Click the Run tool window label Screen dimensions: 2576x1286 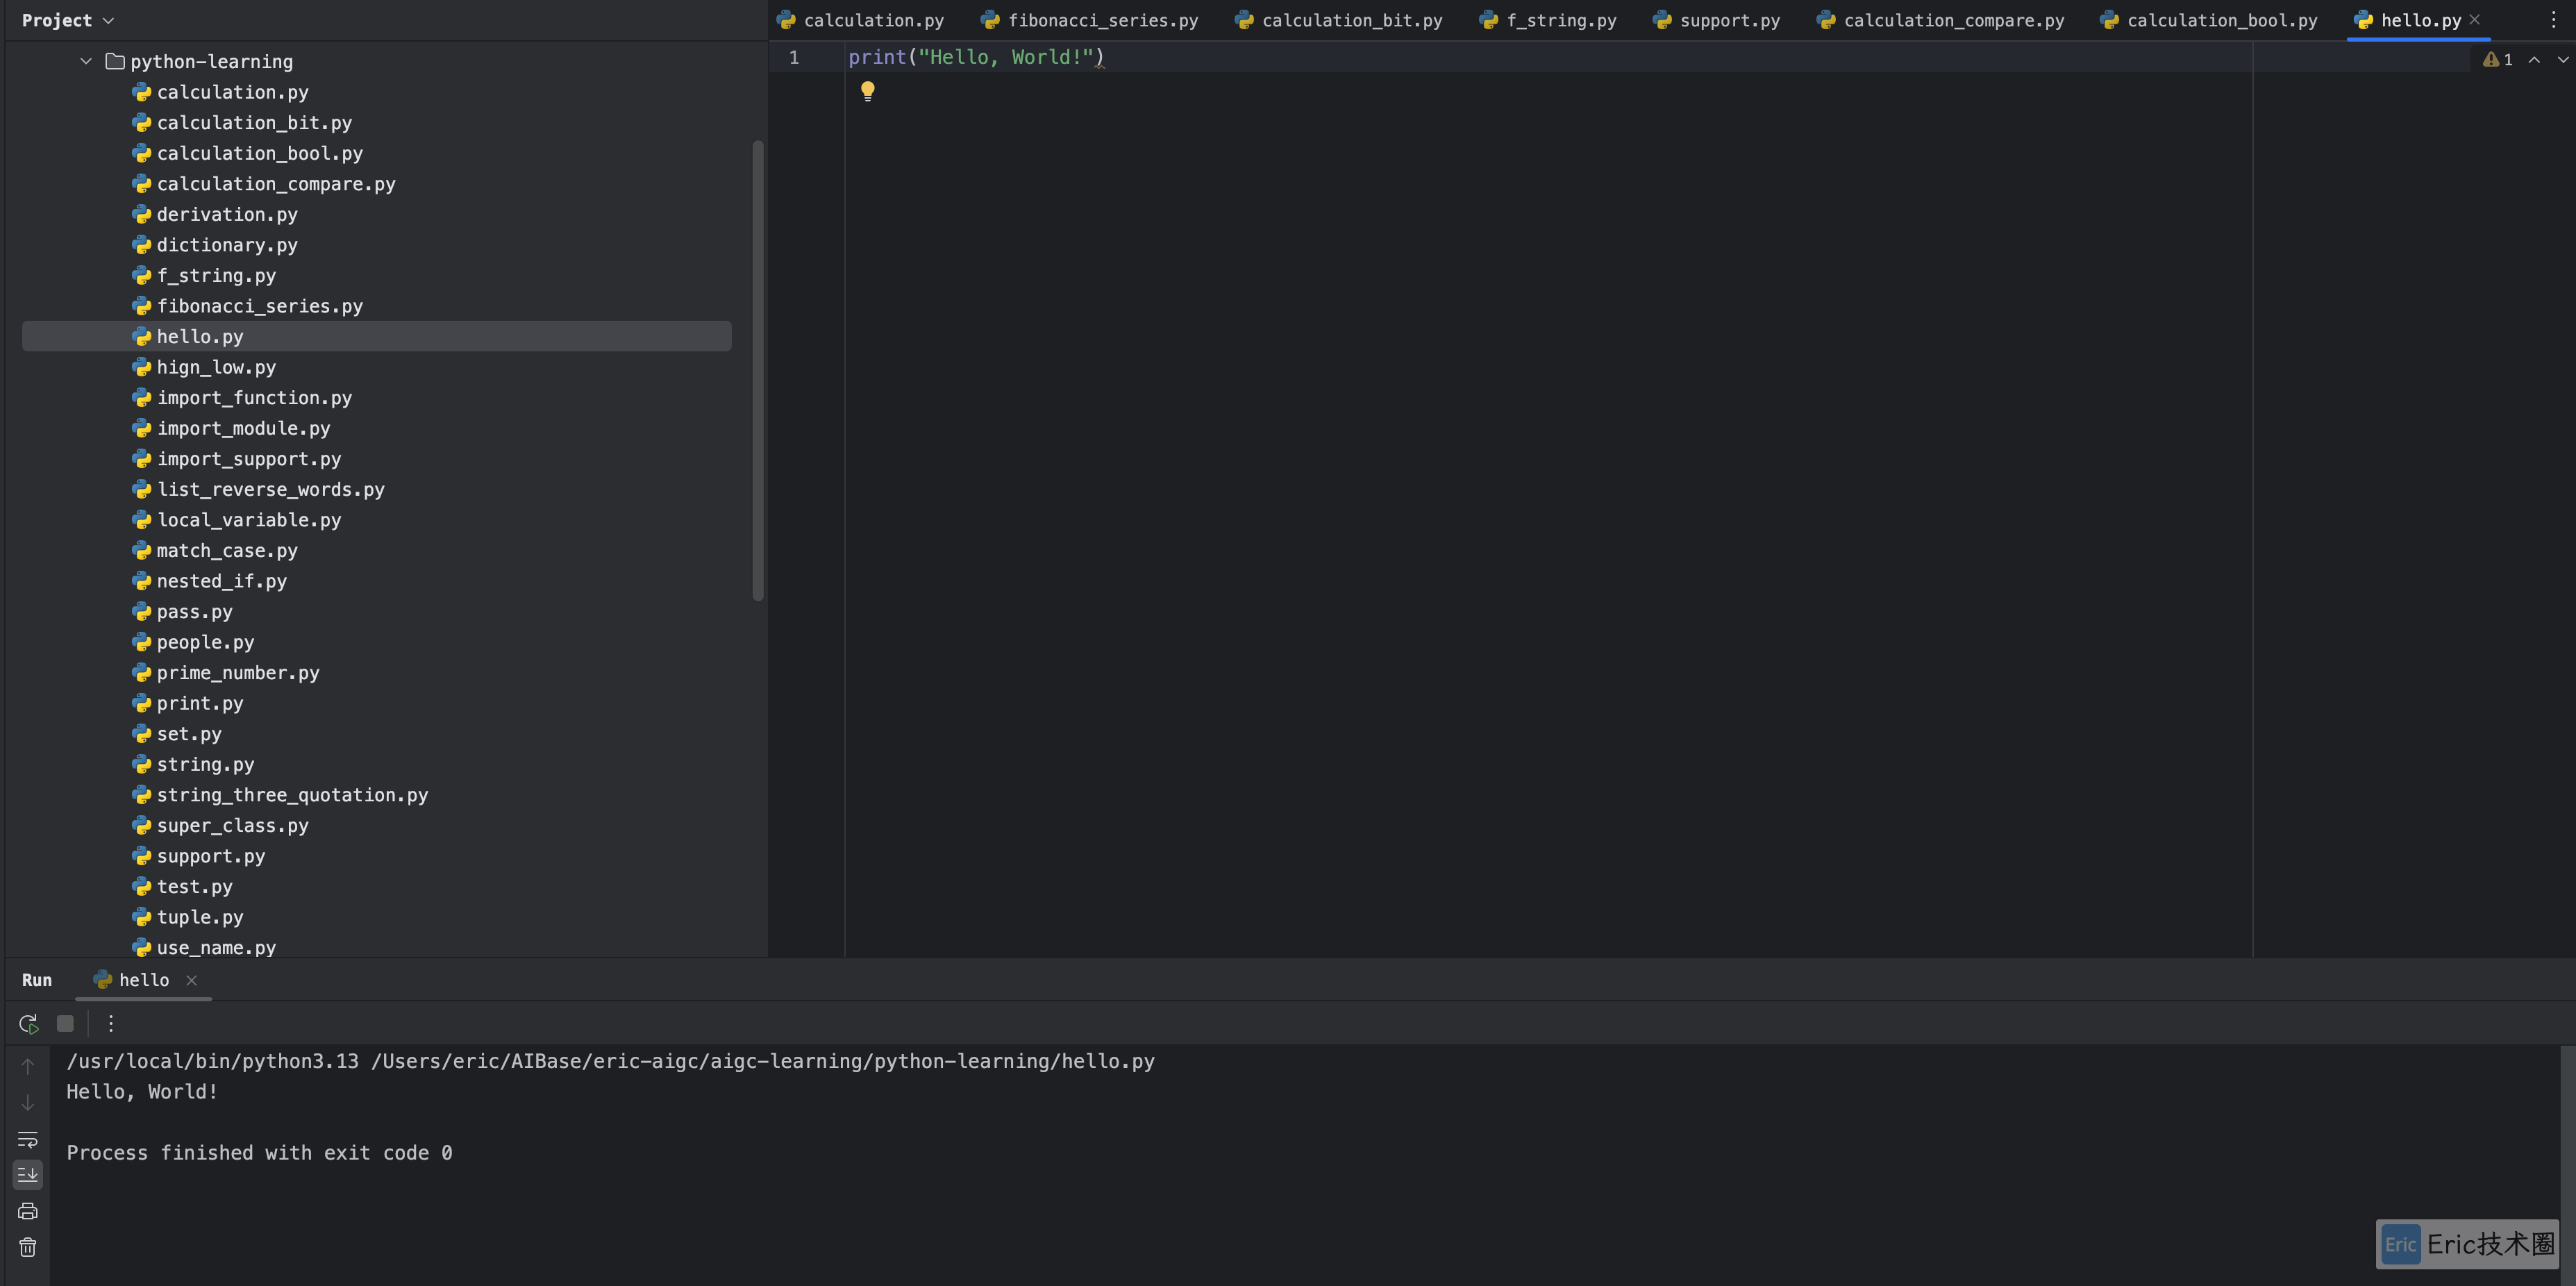pyautogui.click(x=37, y=980)
